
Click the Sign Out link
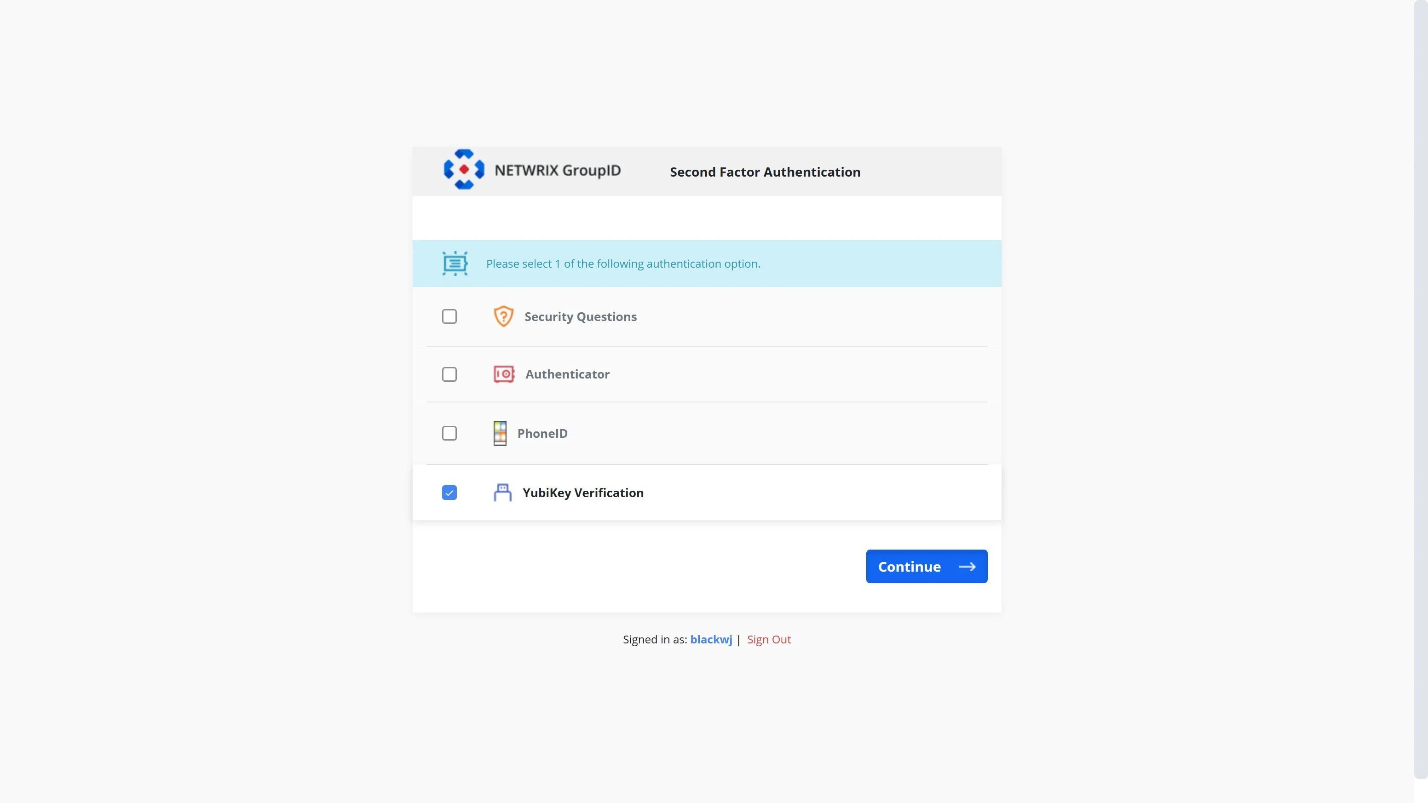(x=768, y=639)
